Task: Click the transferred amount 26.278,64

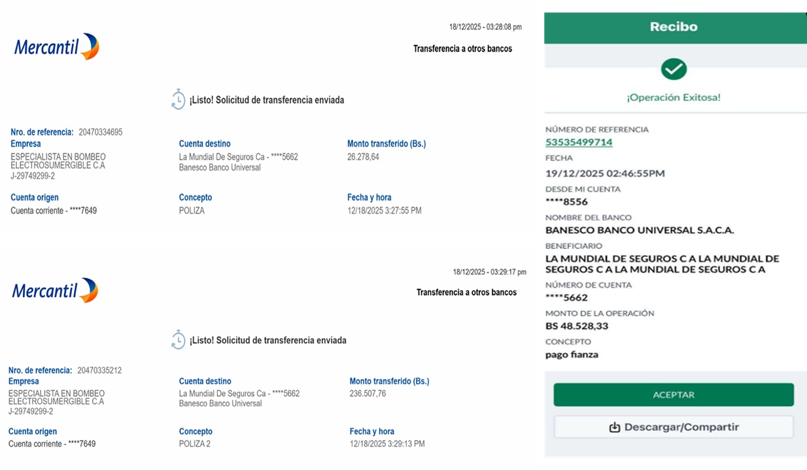Action: 363,157
